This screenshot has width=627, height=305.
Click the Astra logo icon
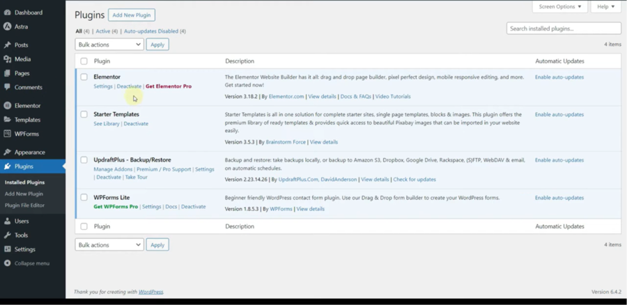tap(7, 26)
